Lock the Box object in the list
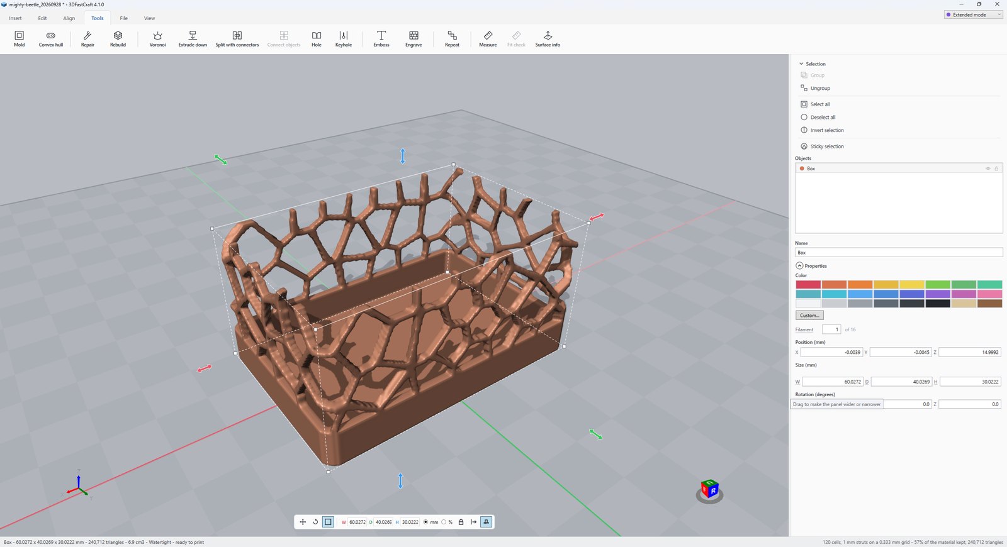The height and width of the screenshot is (547, 1007). tap(996, 169)
